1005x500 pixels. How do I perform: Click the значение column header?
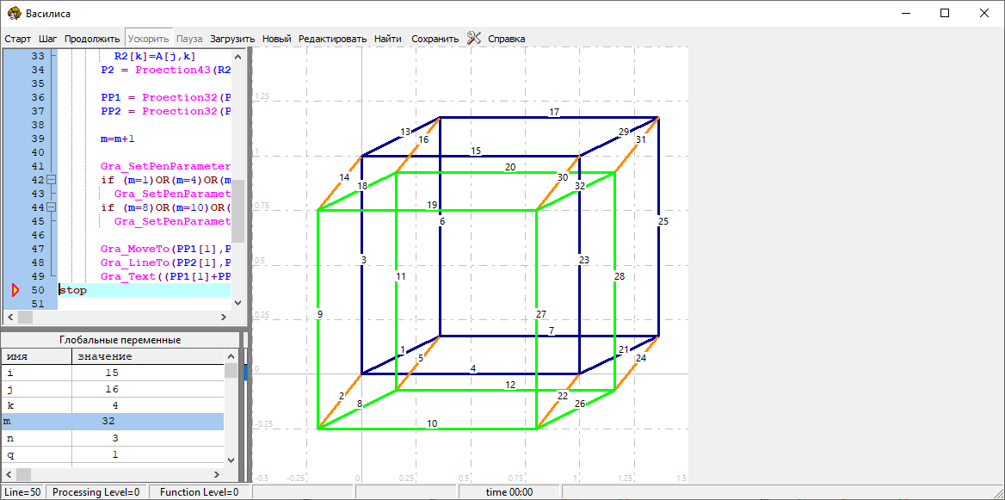tap(146, 356)
